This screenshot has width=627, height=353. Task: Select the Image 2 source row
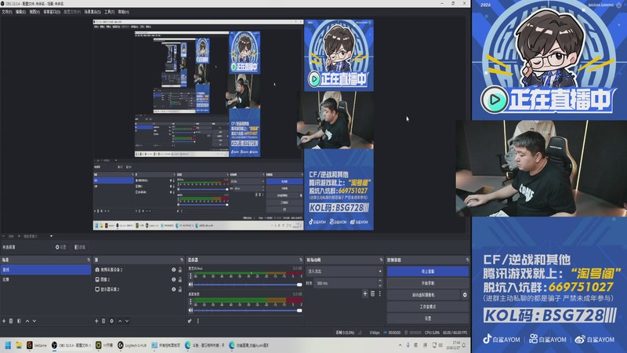(138, 279)
